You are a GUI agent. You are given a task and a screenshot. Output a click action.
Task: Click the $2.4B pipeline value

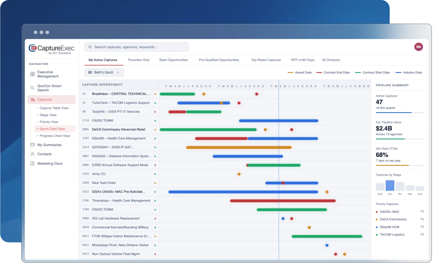(384, 129)
